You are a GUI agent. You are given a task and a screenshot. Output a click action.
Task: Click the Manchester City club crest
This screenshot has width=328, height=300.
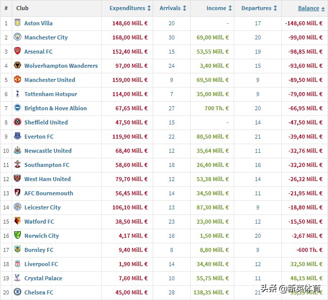tap(18, 37)
